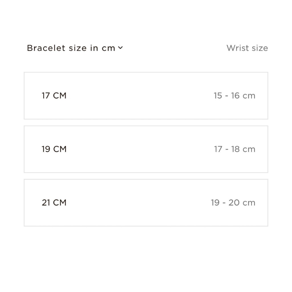The image size is (292, 292).
Task: Choose the bracelet for a 19-20 cm wrist
Action: point(146,203)
